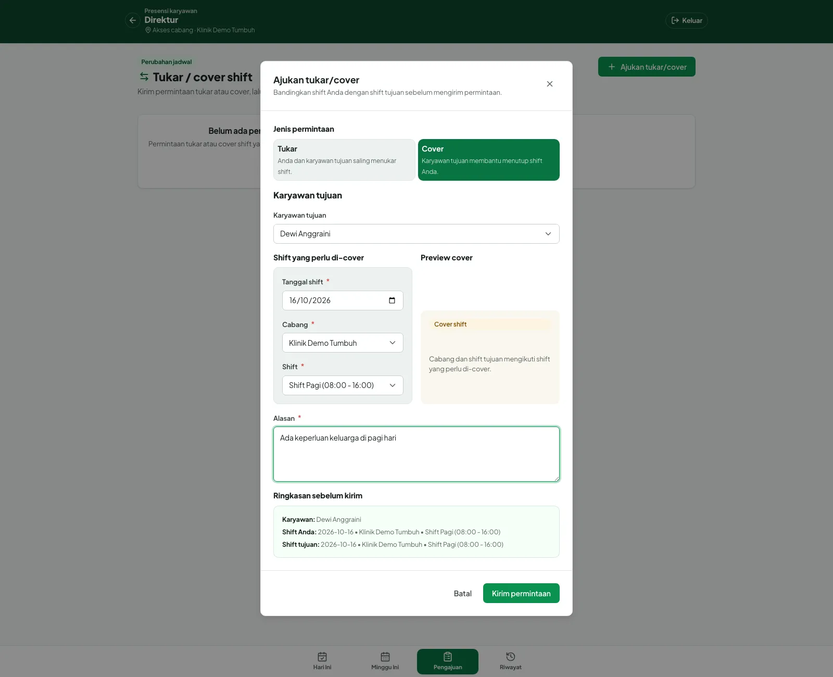Image resolution: width=833 pixels, height=677 pixels.
Task: Click the Preview cover heading
Action: tap(447, 258)
